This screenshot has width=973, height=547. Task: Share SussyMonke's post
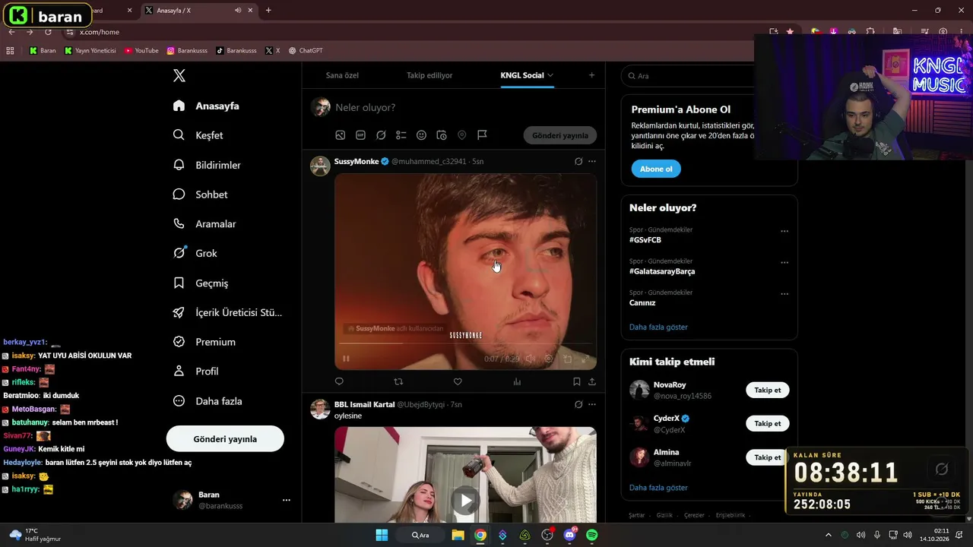(x=592, y=381)
